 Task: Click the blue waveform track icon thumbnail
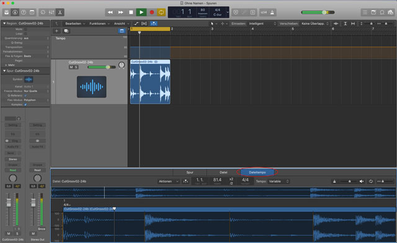92,87
